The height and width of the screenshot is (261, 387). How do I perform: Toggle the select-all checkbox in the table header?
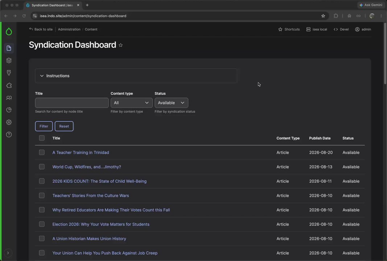pyautogui.click(x=42, y=138)
